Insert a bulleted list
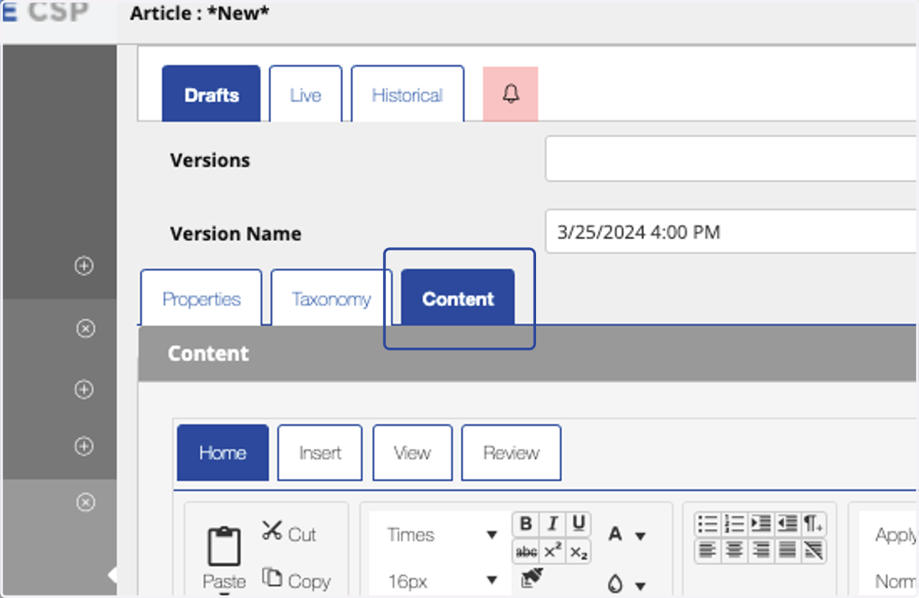 pyautogui.click(x=708, y=524)
